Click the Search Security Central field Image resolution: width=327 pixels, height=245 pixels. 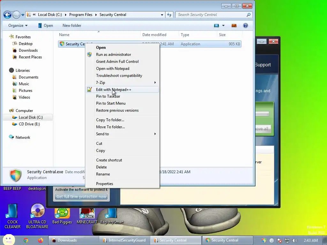214,15
